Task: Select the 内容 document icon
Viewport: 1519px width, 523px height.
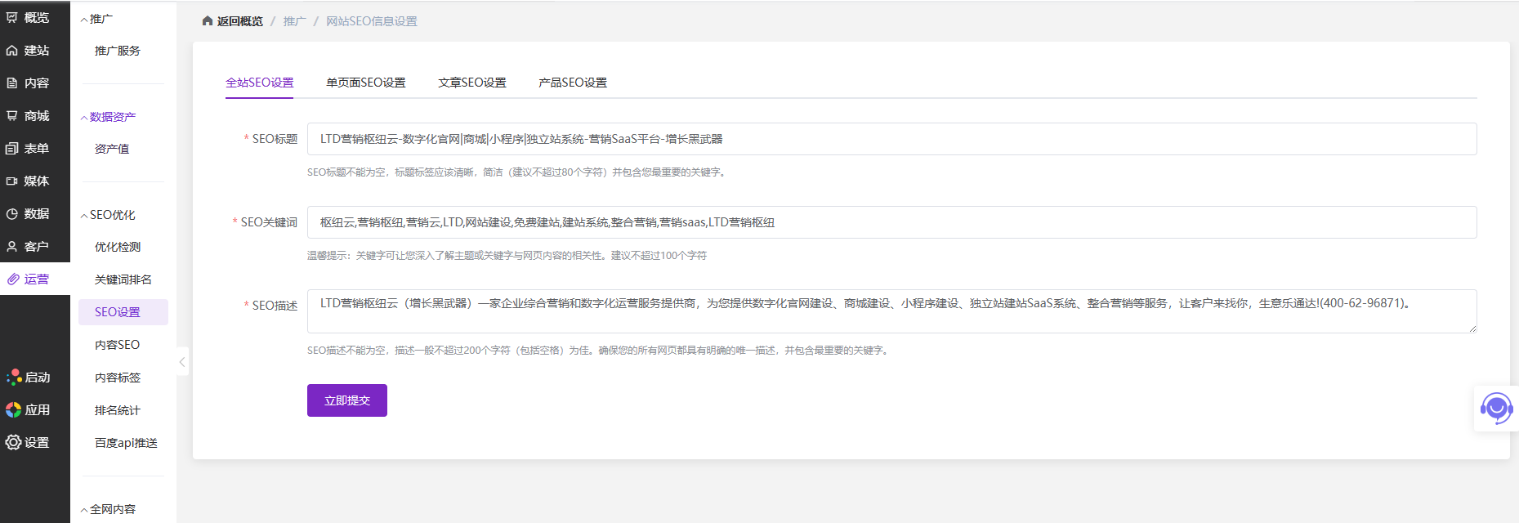Action: pos(12,83)
